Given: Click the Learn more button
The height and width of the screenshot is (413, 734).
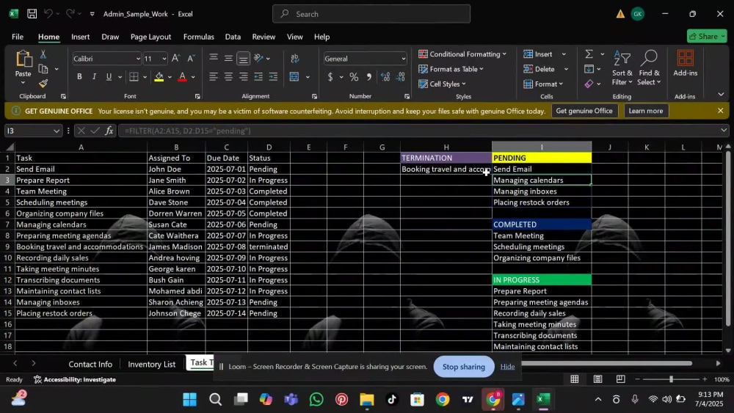Looking at the screenshot, I should [x=645, y=111].
